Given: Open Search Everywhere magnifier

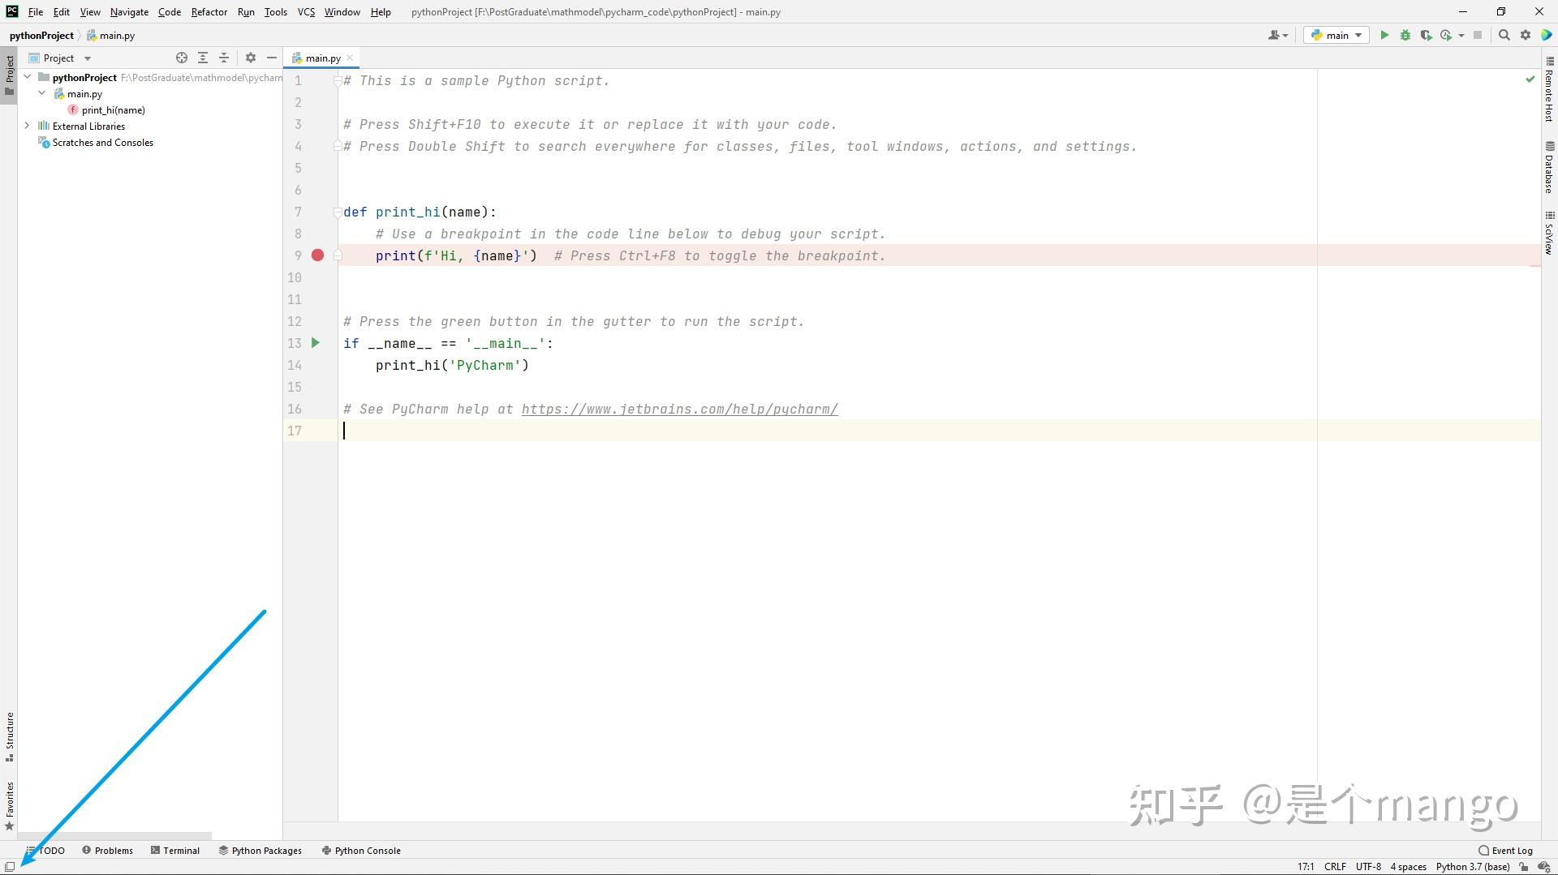Looking at the screenshot, I should (x=1504, y=35).
